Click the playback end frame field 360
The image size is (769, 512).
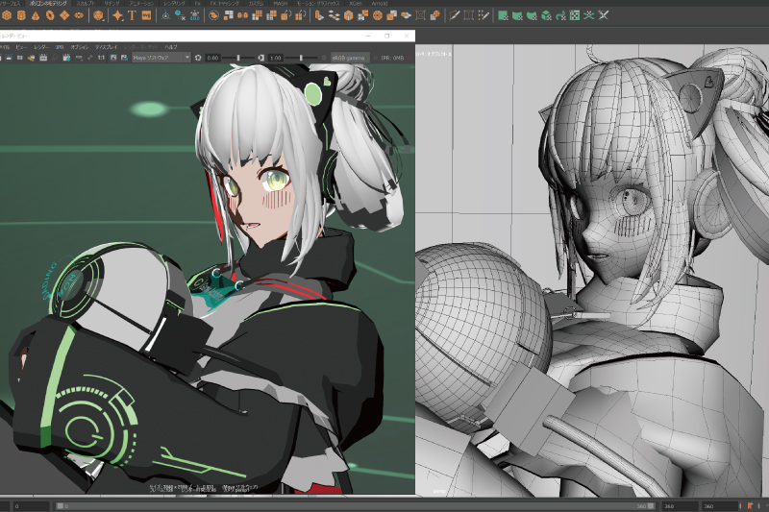681,506
